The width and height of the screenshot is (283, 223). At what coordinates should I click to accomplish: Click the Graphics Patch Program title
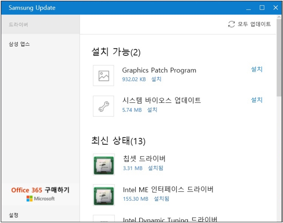159,70
